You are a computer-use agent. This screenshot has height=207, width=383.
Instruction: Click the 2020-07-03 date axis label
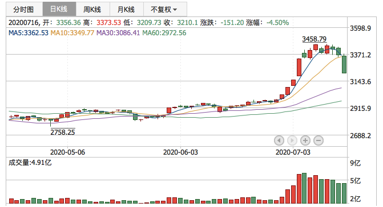(293, 152)
